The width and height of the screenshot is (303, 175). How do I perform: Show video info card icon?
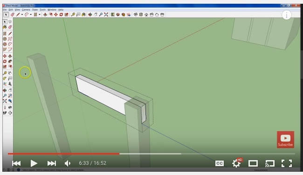point(287,15)
